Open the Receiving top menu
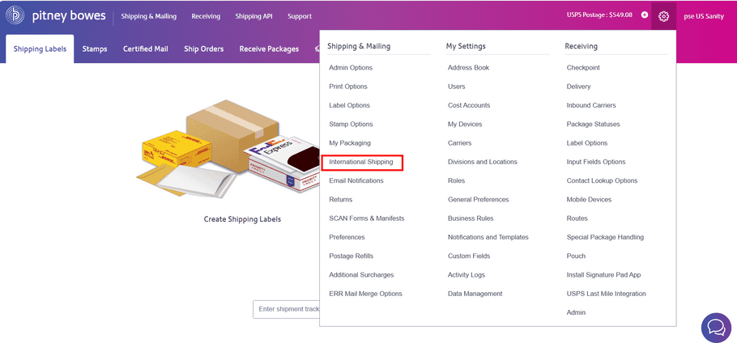 click(x=206, y=16)
